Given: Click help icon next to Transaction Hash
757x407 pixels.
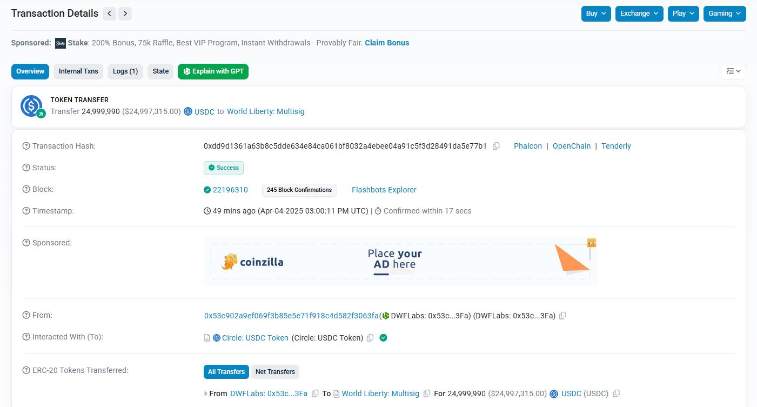Looking at the screenshot, I should click(26, 146).
